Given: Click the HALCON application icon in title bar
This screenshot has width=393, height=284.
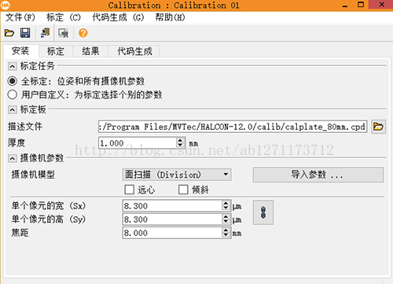Looking at the screenshot, I should (x=6, y=5).
